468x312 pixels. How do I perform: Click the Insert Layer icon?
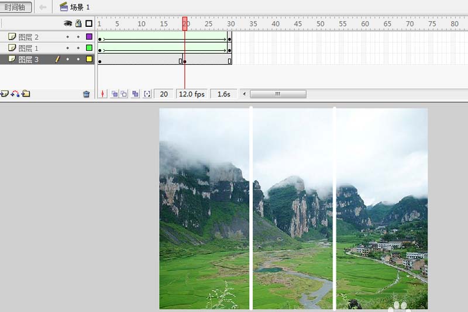[x=5, y=93]
